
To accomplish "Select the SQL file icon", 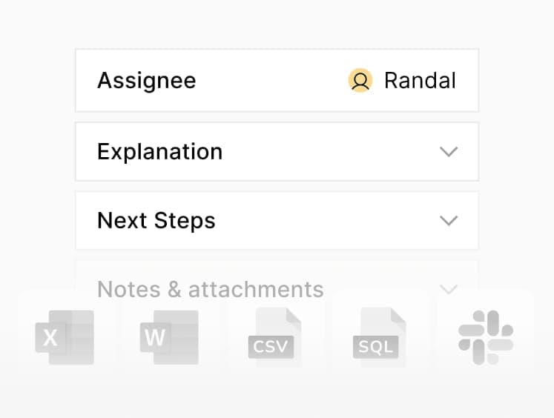I will (x=380, y=337).
